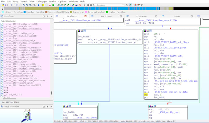209x123 pixels.
Task: Jump forward with the right arrow
Action: tap(17, 5)
